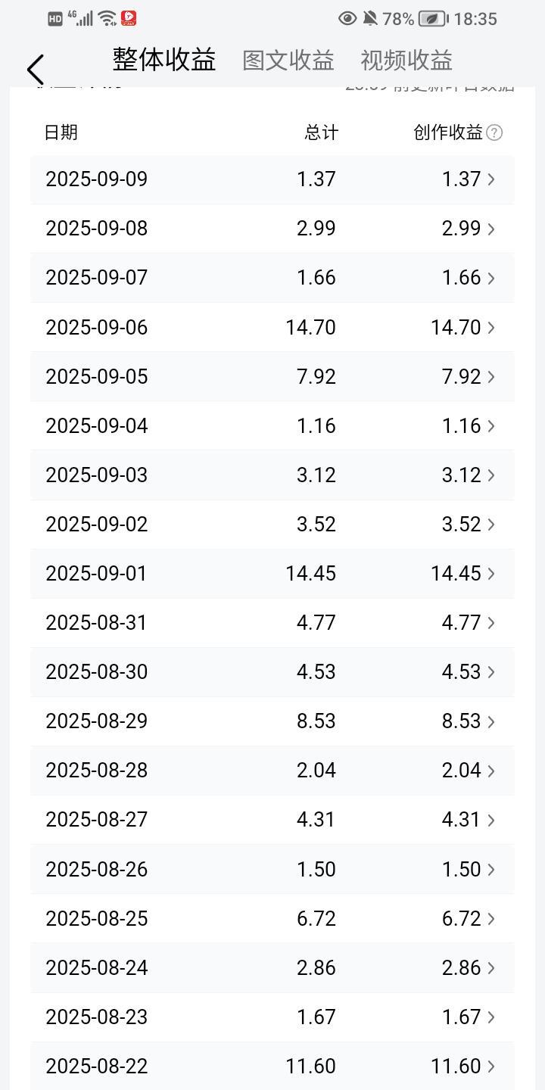
Task: Tap the muted bell status icon
Action: [x=370, y=18]
